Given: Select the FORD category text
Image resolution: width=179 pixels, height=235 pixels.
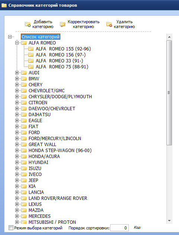Looking at the screenshot, I should (34, 133).
